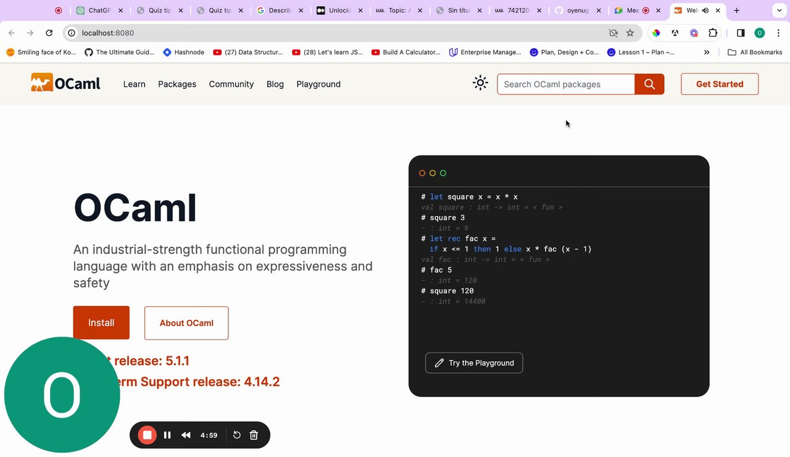The image size is (790, 457).
Task: Open the All Bookmarks folder
Action: tap(755, 52)
